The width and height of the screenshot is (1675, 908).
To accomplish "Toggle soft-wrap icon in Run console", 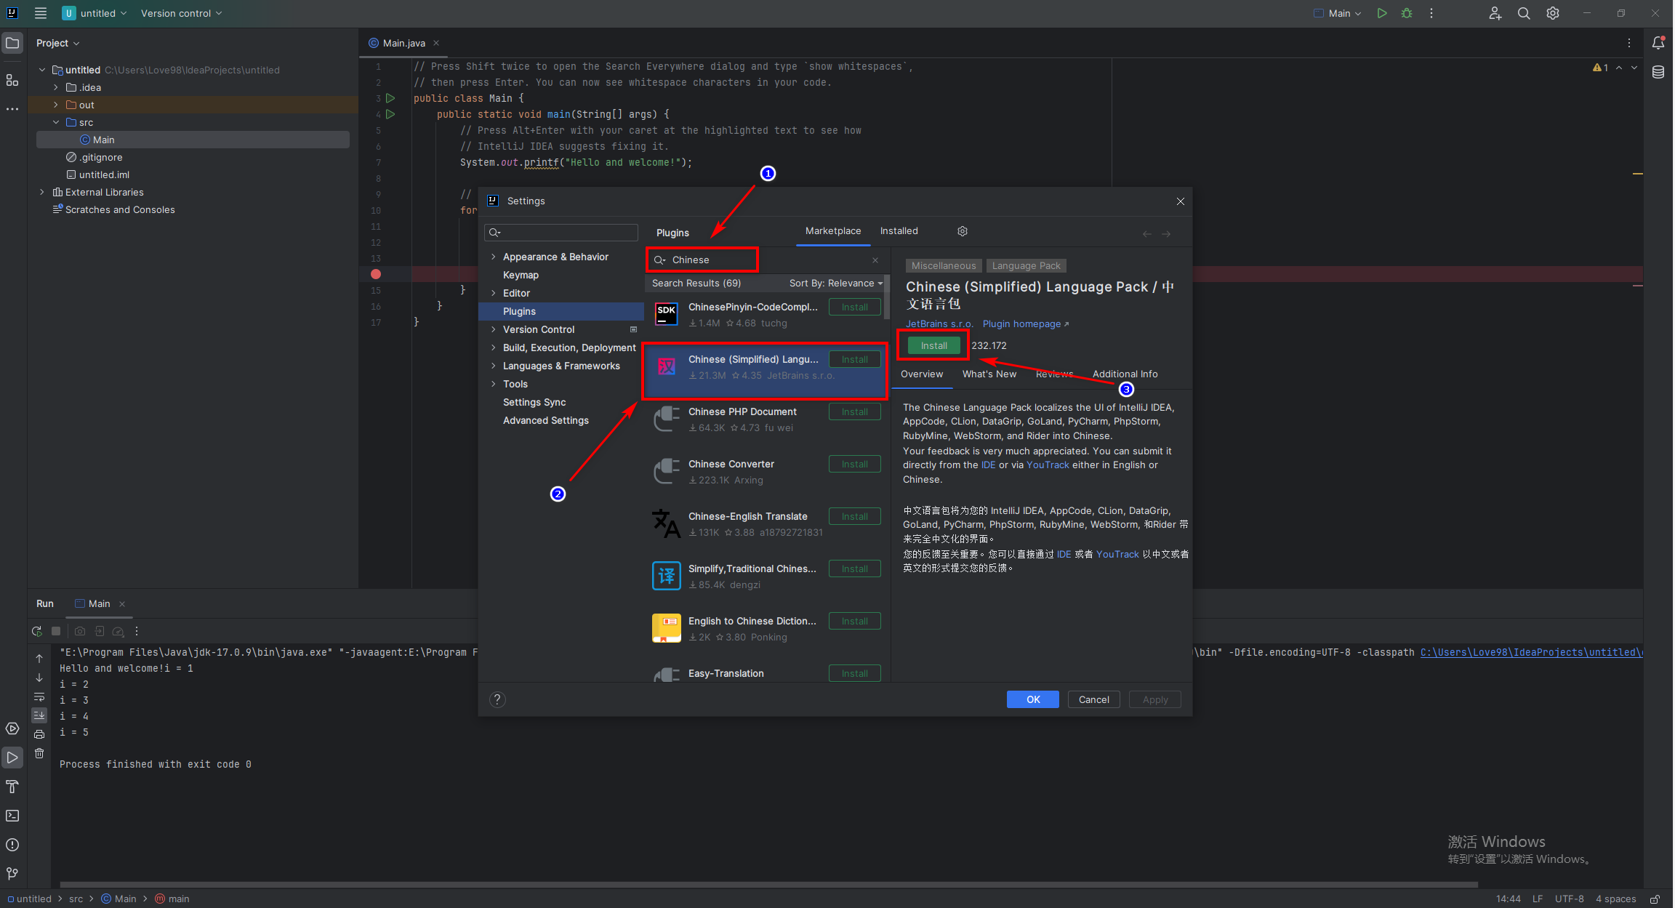I will pyautogui.click(x=39, y=696).
